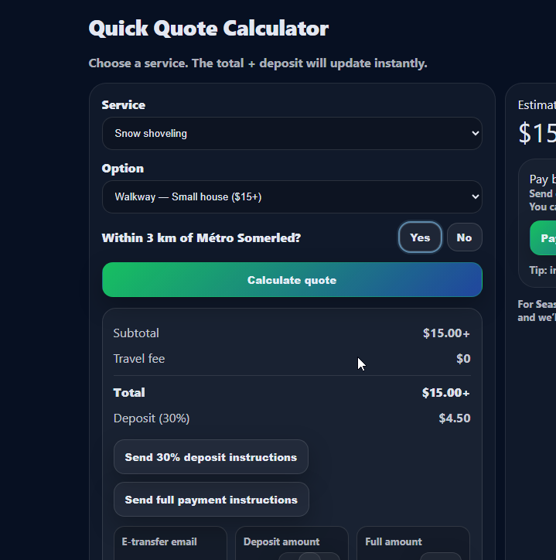The width and height of the screenshot is (556, 560).
Task: Send 30% deposit instructions
Action: [210, 457]
